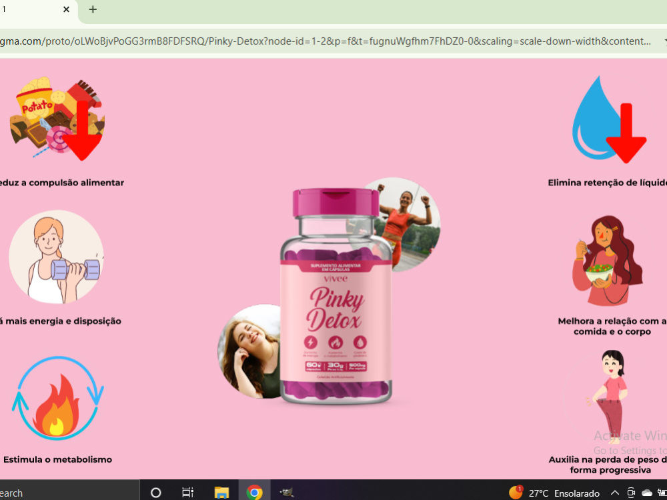Screen dimensions: 667x500
Task: Click the OneDrive cloud tray icon
Action: (647, 493)
